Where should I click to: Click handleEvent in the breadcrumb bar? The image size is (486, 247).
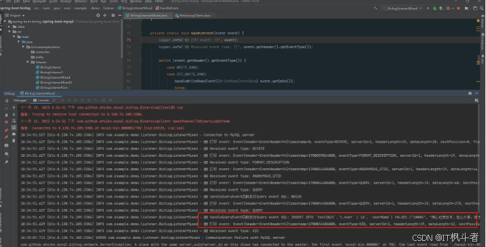pos(167,8)
